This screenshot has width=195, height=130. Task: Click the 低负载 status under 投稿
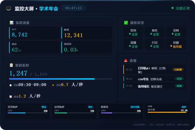(x=177, y=47)
